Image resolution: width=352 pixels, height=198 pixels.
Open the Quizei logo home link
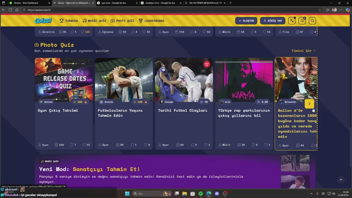click(x=43, y=21)
